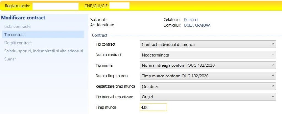Focus the Registru activ field

[x=56, y=6]
